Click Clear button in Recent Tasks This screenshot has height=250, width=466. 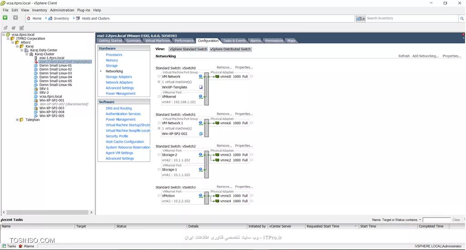[x=456, y=220]
